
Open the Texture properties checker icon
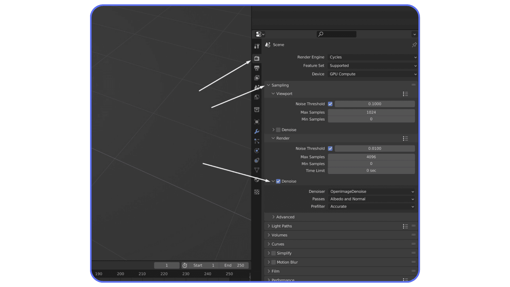point(257,192)
